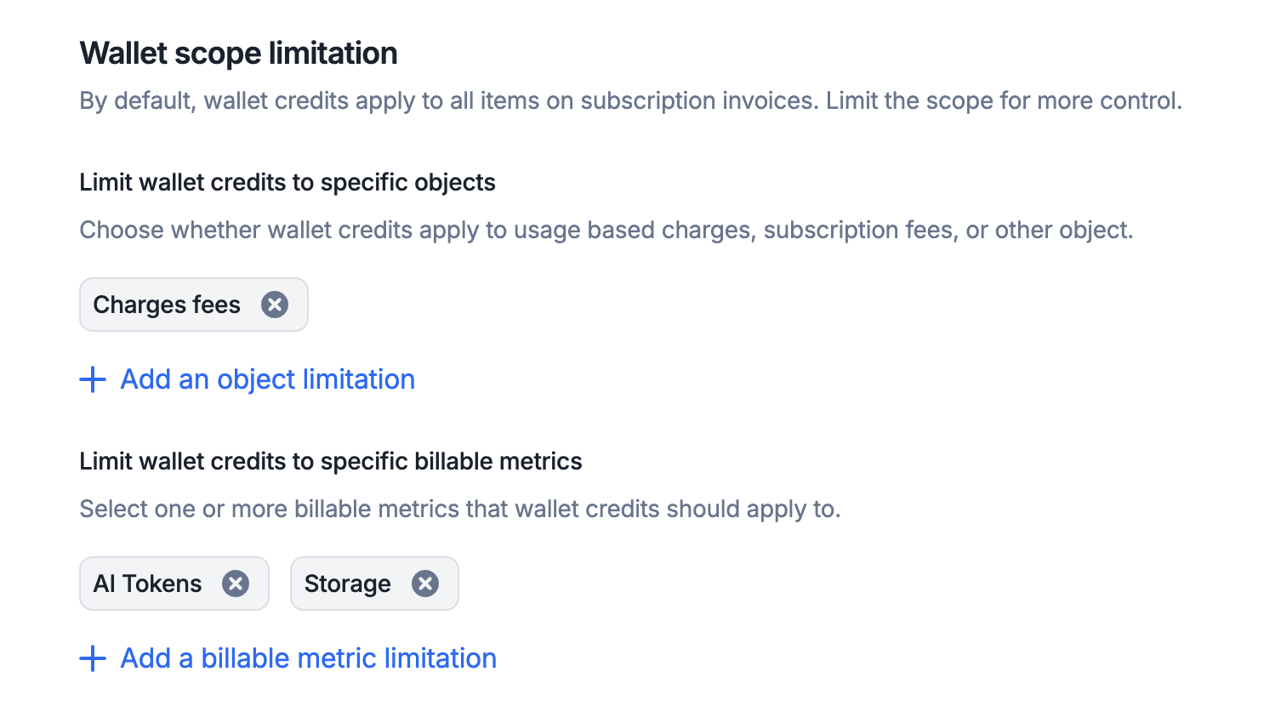
Task: Click the Add a billable metric limitation link text
Action: point(308,658)
